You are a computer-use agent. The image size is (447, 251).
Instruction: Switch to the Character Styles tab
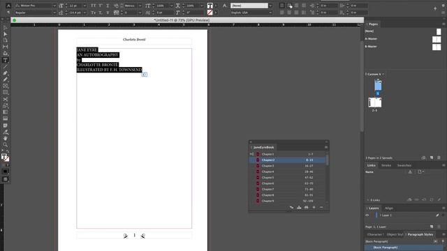375,234
